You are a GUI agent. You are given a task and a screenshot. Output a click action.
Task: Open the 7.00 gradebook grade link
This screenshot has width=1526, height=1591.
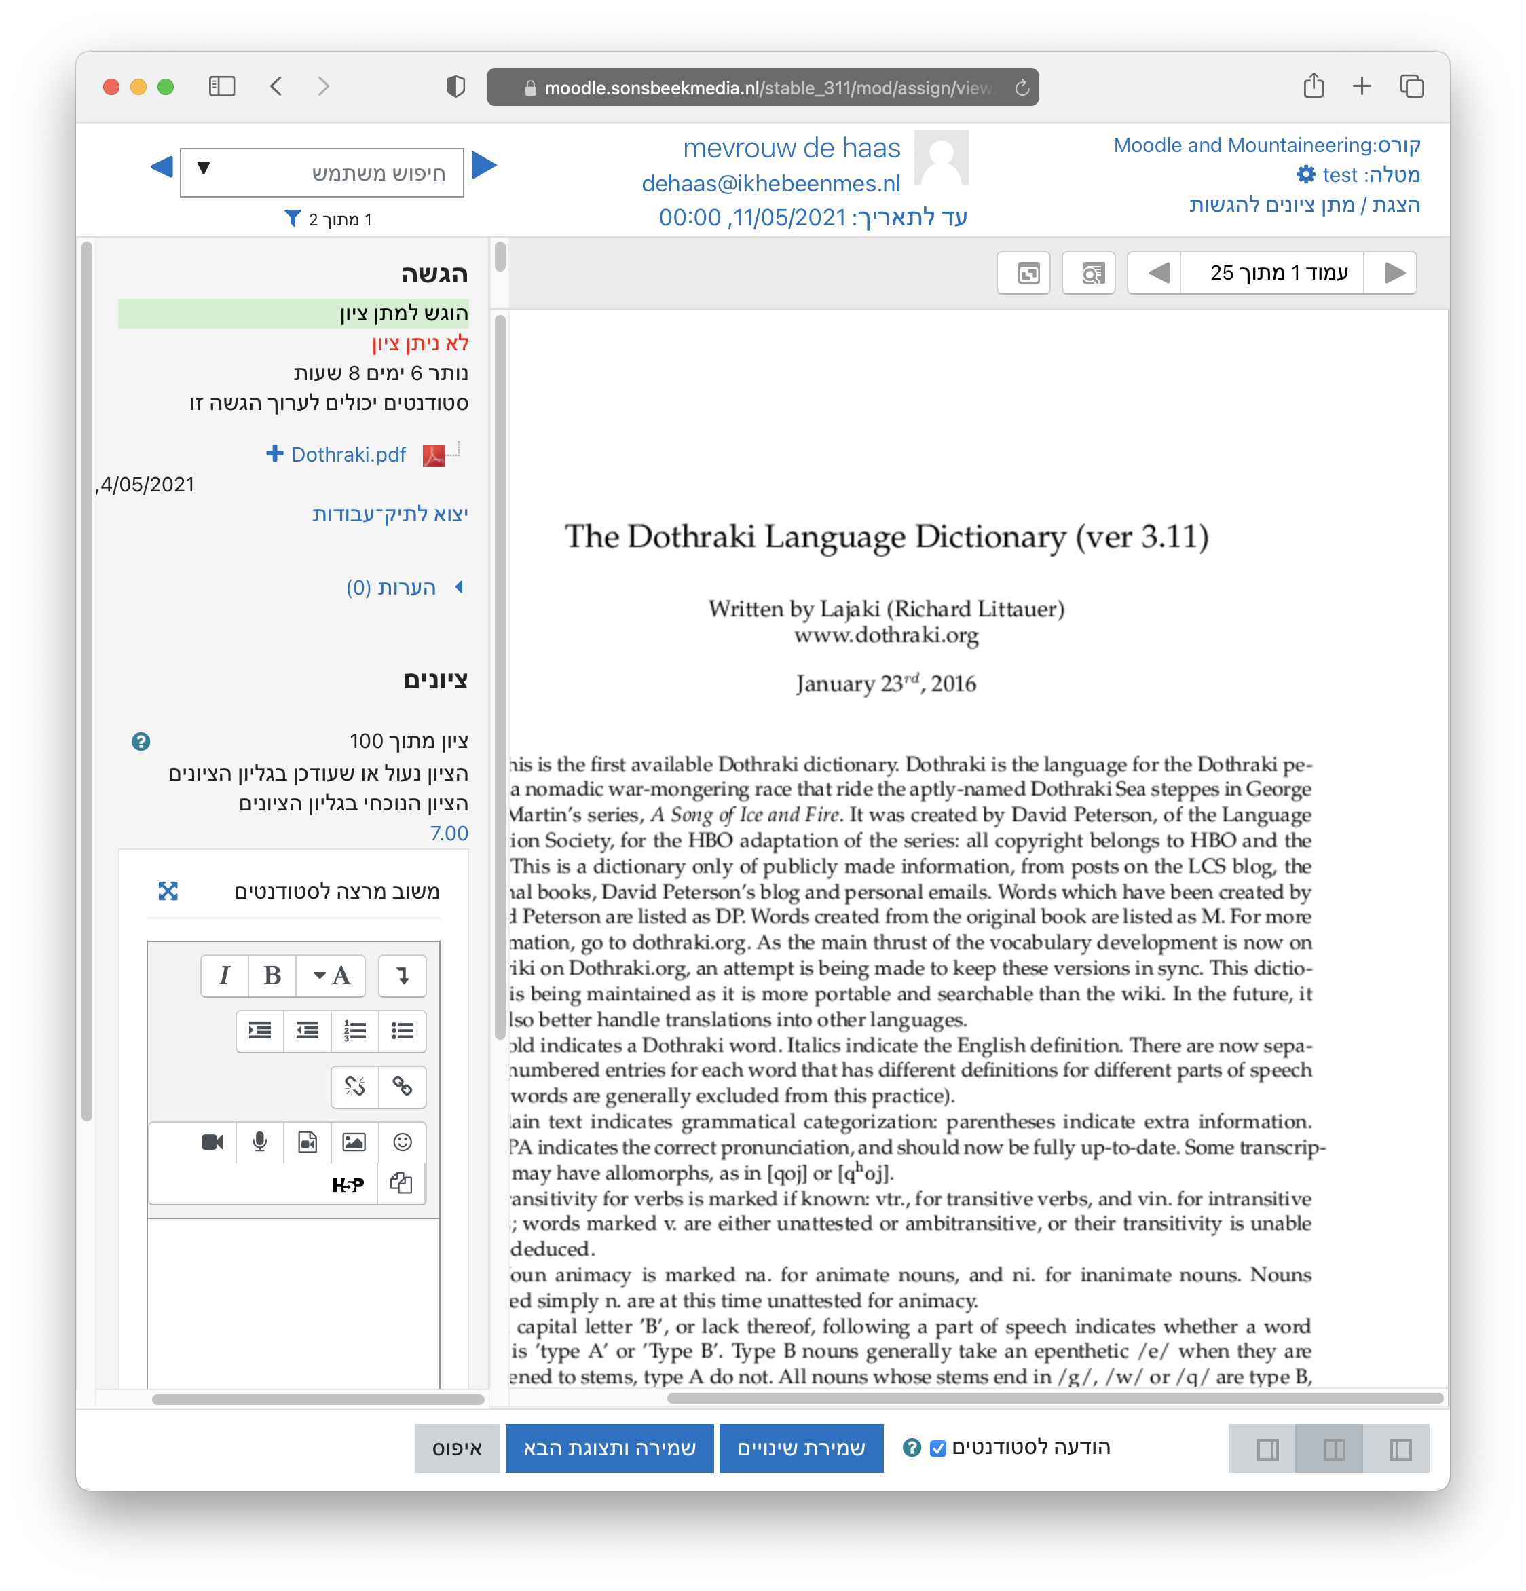[449, 833]
